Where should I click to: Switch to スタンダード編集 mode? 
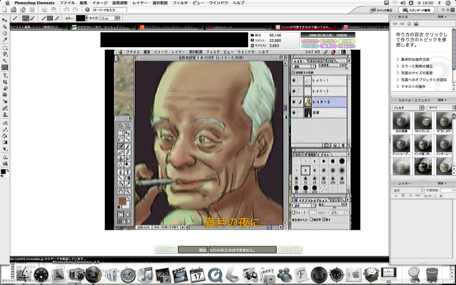click(417, 10)
